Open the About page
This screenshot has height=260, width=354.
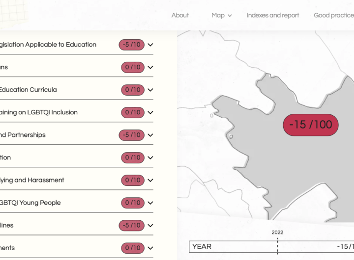pos(180,15)
